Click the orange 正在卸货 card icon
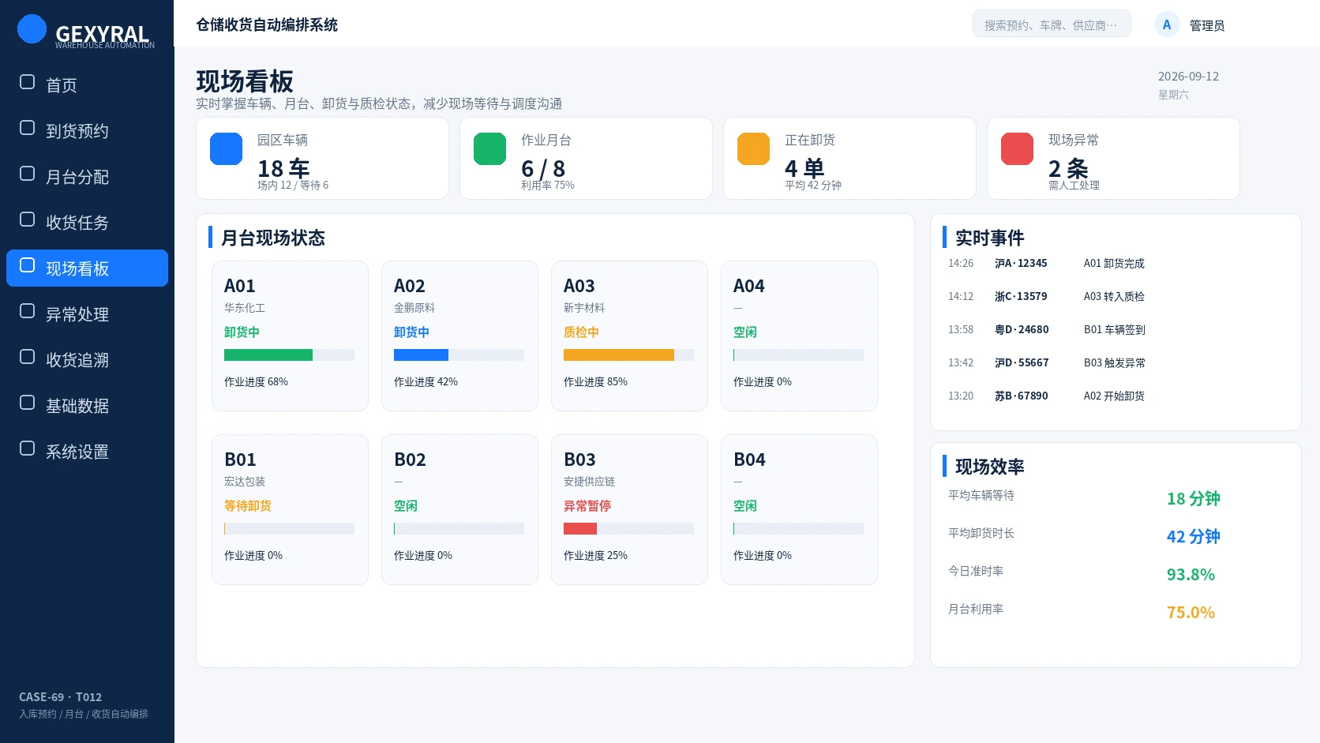This screenshot has height=743, width=1320. tap(754, 149)
